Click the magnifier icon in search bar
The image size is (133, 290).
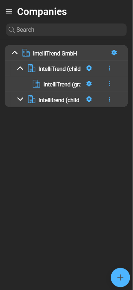[x=12, y=30]
